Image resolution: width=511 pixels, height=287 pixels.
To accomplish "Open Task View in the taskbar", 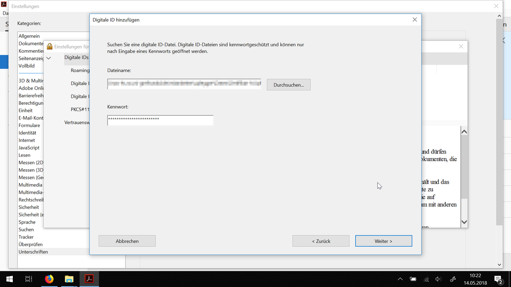I will [29, 279].
